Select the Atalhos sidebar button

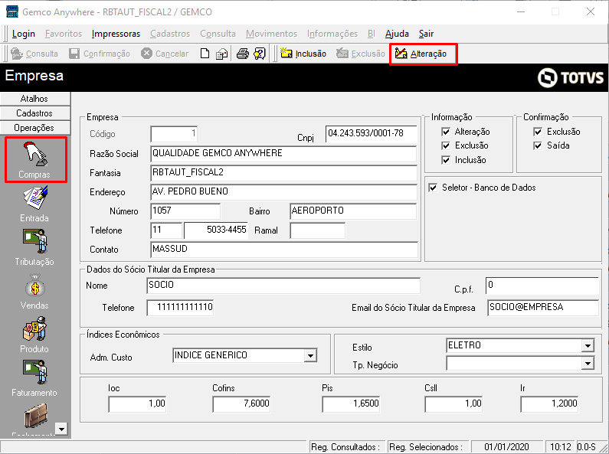pyautogui.click(x=35, y=99)
